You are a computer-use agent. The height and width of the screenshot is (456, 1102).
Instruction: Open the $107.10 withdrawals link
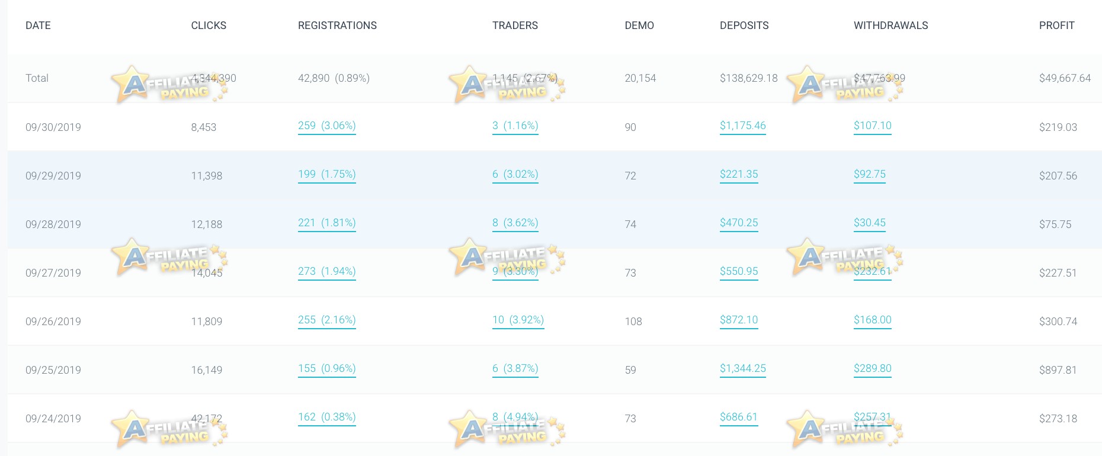872,126
